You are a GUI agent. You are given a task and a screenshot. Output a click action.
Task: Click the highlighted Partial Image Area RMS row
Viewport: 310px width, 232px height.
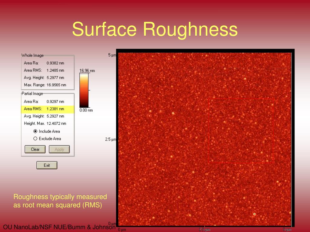point(48,109)
